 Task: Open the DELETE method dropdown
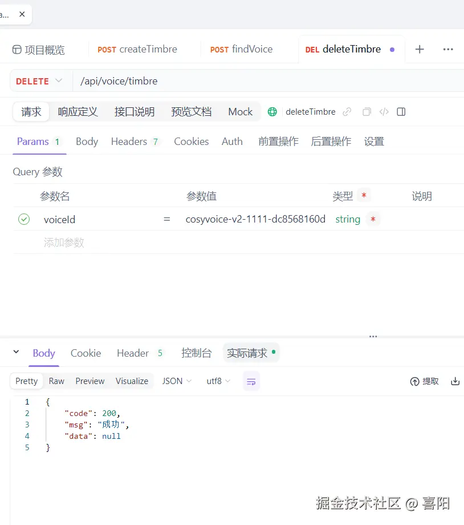[39, 81]
